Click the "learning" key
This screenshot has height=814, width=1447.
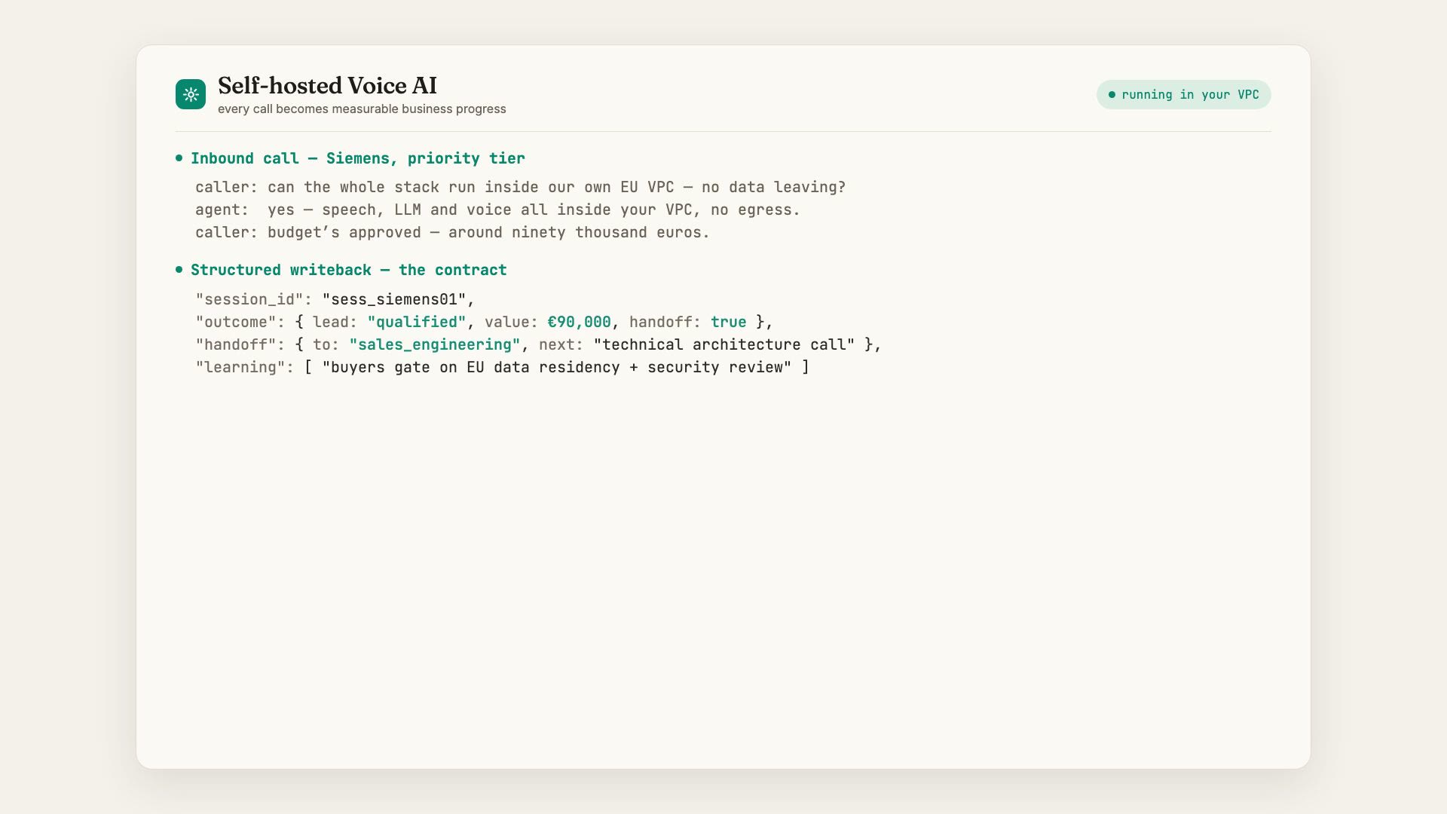(x=240, y=367)
